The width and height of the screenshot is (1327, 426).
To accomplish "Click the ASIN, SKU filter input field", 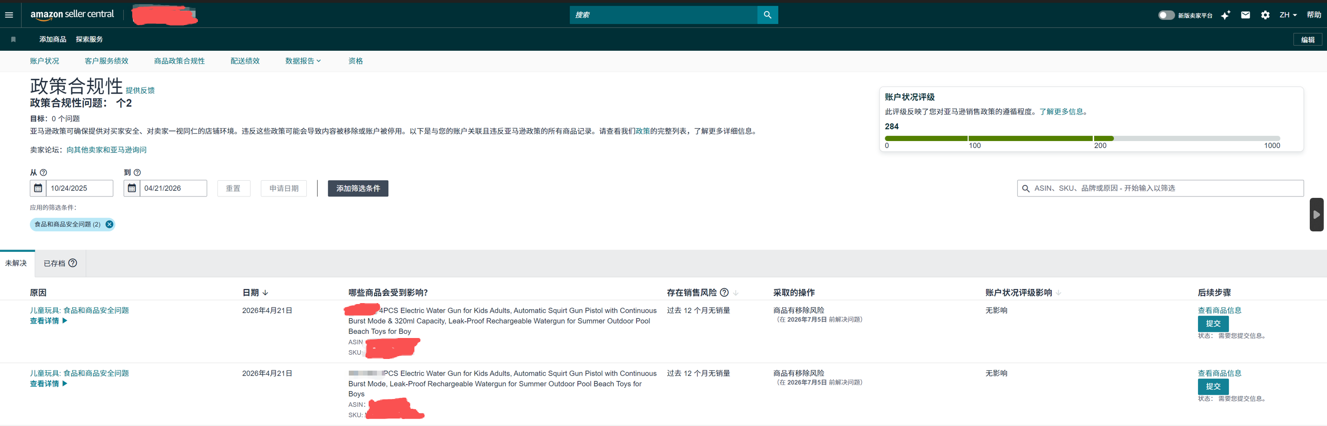I will pyautogui.click(x=1164, y=188).
